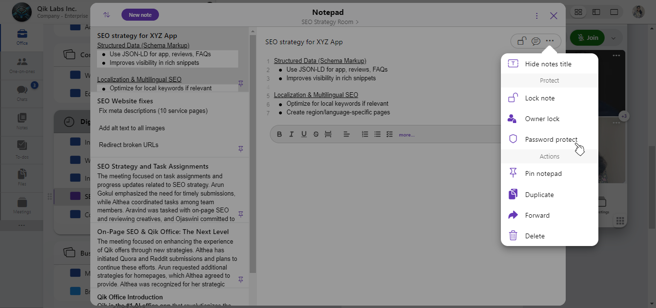The height and width of the screenshot is (308, 656).
Task: Open the SEO Strategy Room breadcrumb
Action: point(329,22)
